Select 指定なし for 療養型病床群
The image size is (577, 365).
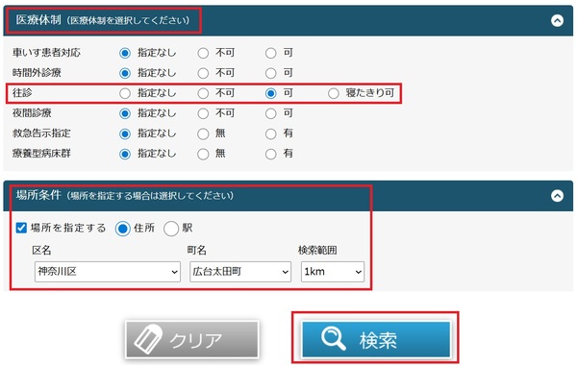tap(125, 154)
